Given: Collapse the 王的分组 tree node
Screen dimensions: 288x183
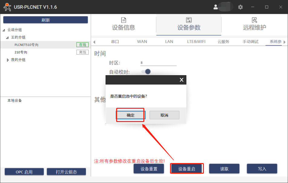Looking at the screenshot, I should tap(8, 37).
